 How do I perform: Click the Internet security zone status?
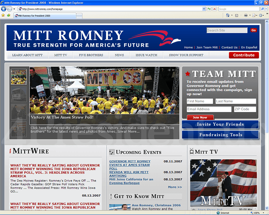223,213
